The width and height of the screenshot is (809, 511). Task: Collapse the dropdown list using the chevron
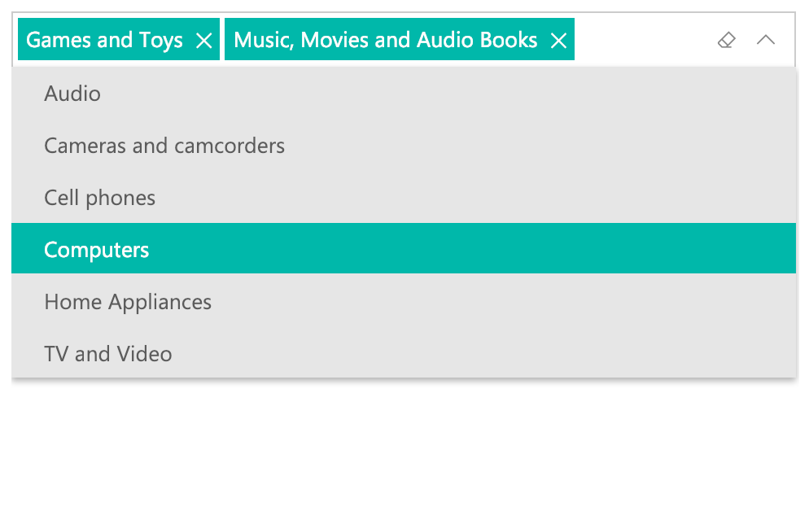pyautogui.click(x=766, y=40)
